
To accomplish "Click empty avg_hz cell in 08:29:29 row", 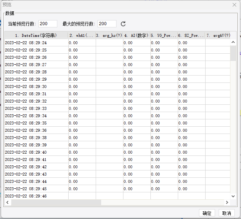I will (x=110, y=79).
